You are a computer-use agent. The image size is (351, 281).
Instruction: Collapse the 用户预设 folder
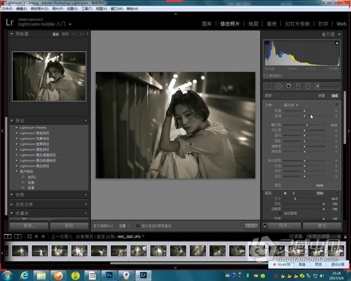pos(17,172)
